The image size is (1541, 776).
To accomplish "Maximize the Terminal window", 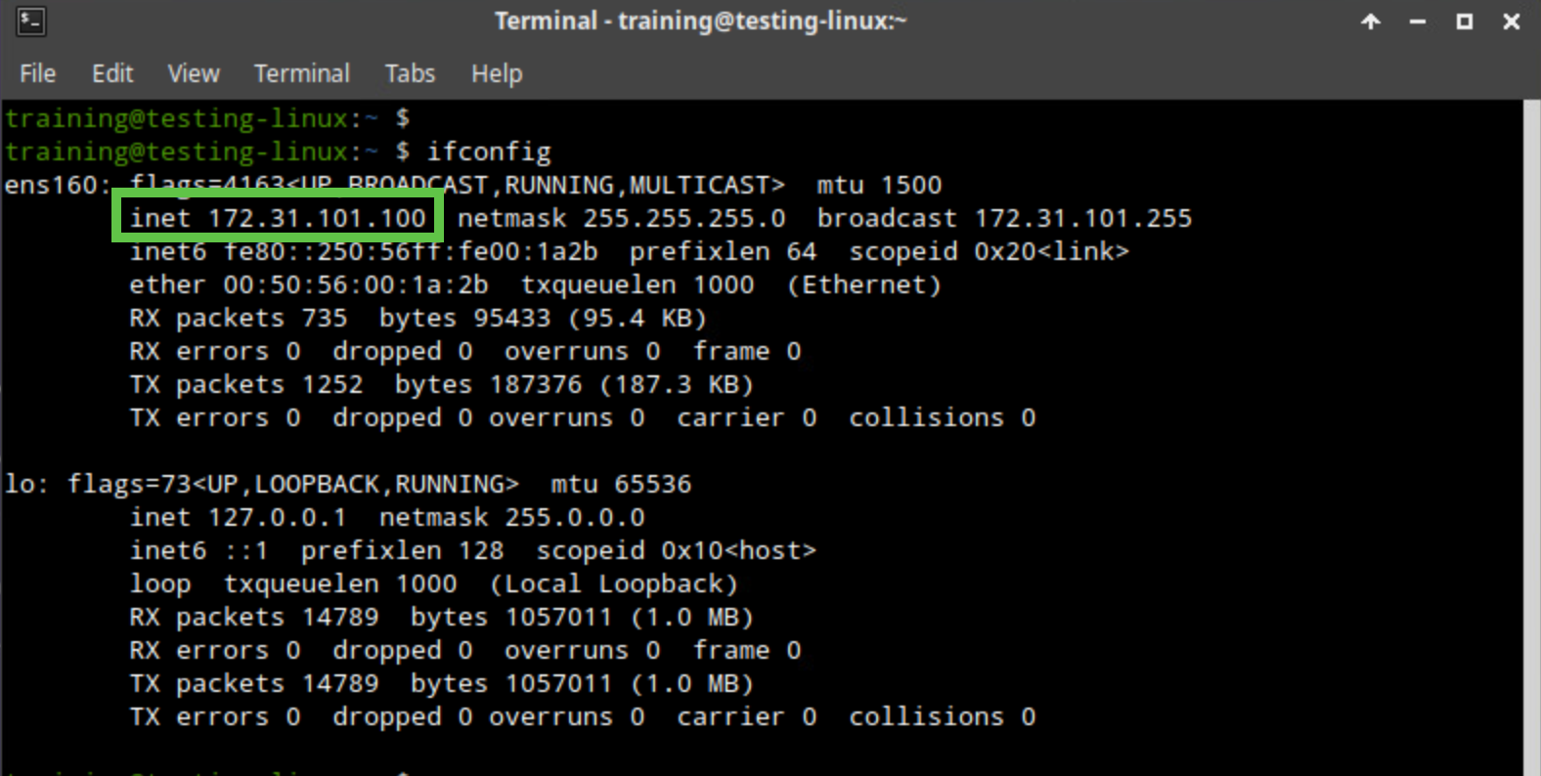I will click(1465, 21).
